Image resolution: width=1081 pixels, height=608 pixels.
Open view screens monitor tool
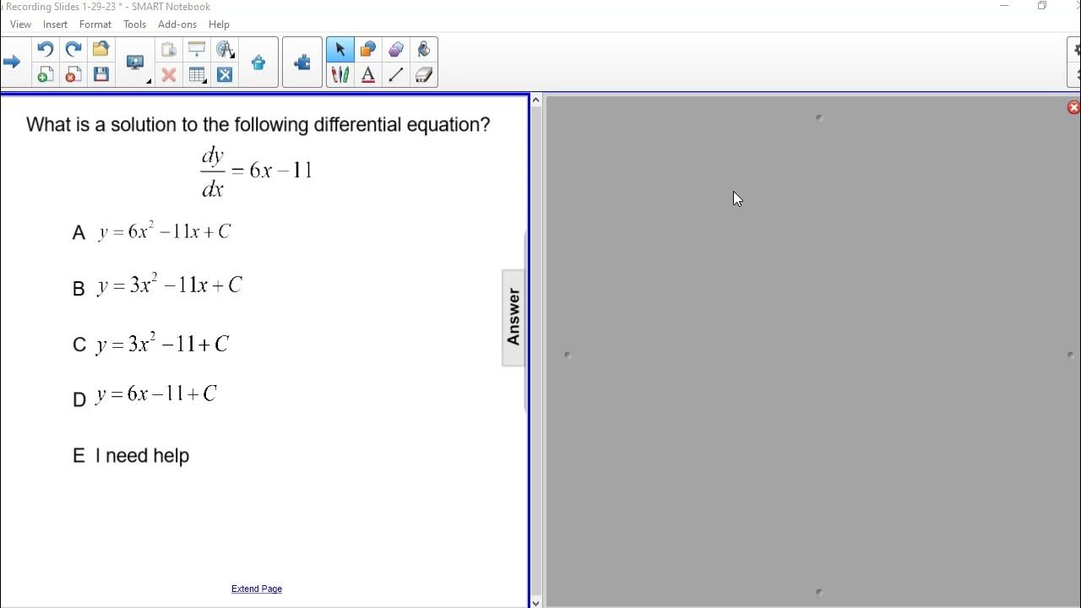(x=135, y=62)
